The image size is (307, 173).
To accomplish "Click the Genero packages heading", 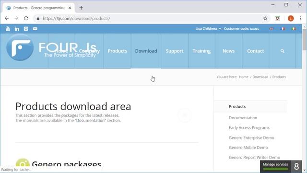I will click(66, 164).
